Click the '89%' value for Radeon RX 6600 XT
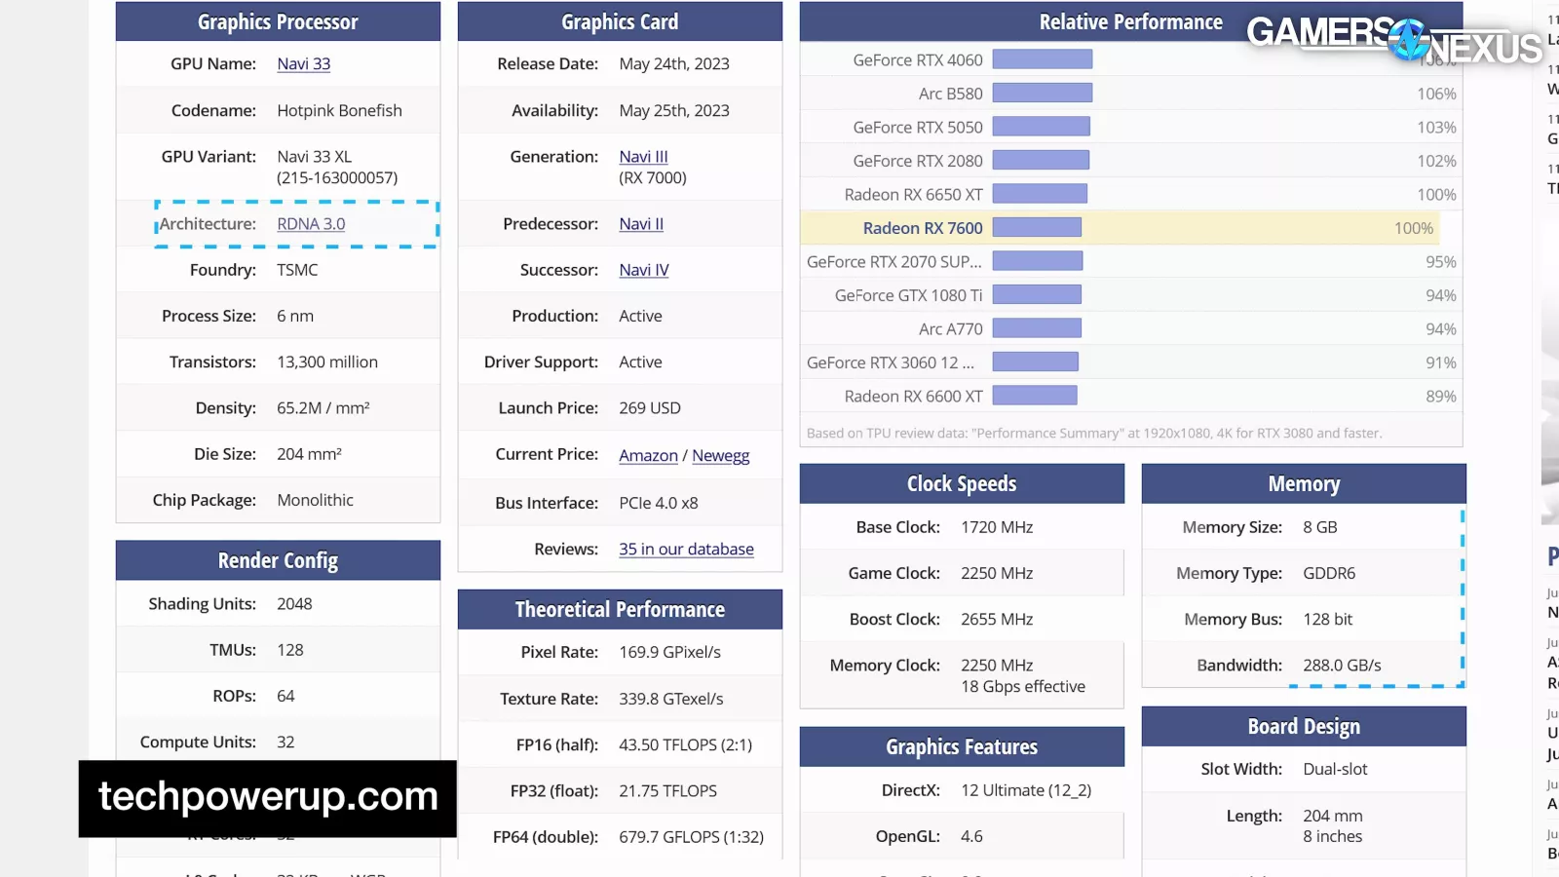Viewport: 1559px width, 877px height. coord(1441,397)
